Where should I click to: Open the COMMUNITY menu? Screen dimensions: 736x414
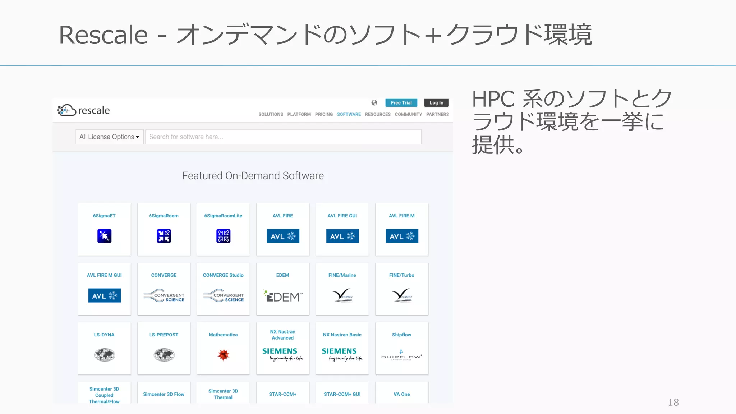point(408,114)
